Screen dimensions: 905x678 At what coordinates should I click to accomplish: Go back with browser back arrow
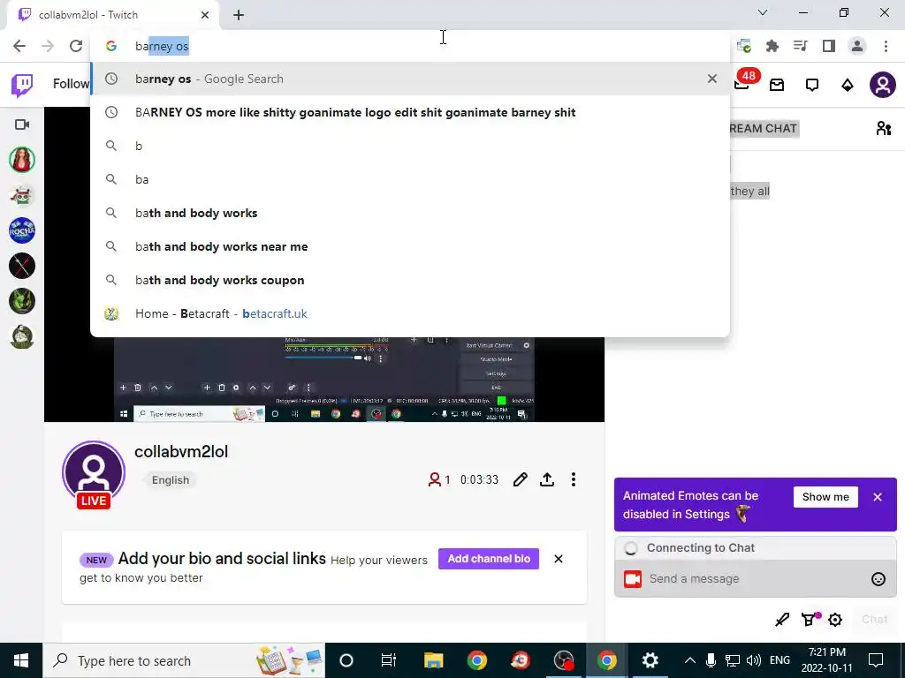tap(19, 46)
